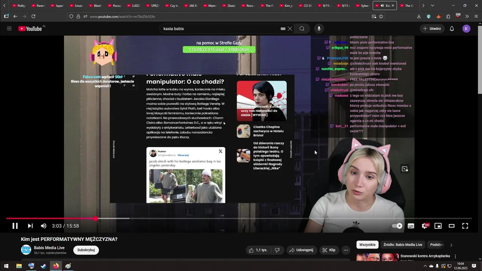Open the Steam taskbar icon

click(43, 266)
